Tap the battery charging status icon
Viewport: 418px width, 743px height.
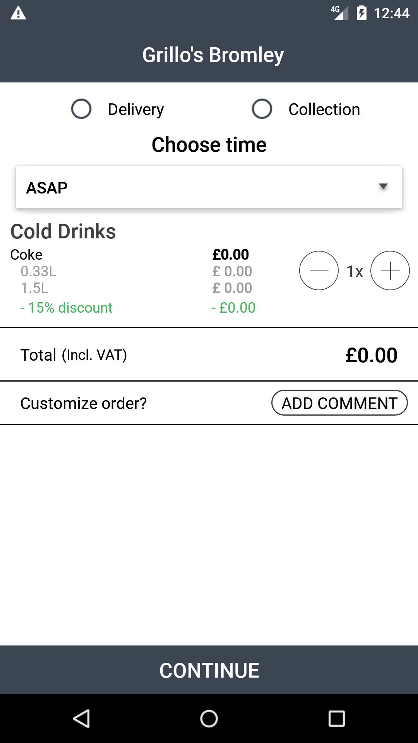361,14
